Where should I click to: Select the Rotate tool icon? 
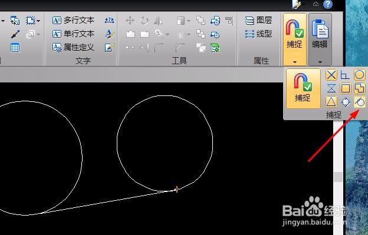[x=144, y=21]
